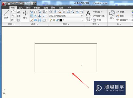Select the 多行文字 multiline text tool
The height and width of the screenshot is (98, 133).
click(88, 16)
